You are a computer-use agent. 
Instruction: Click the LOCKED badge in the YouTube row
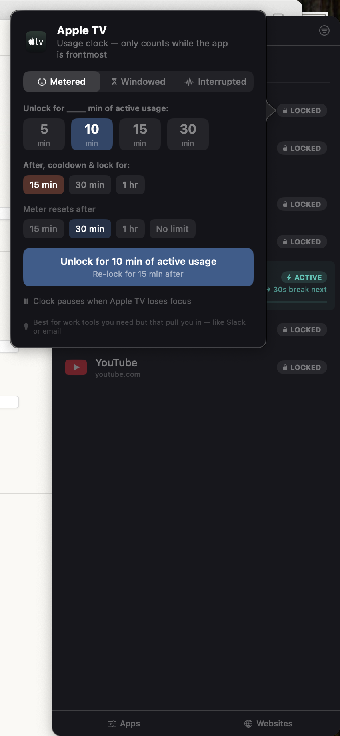point(302,367)
